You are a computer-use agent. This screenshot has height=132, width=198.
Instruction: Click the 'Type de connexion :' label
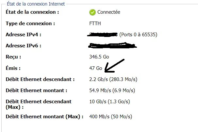30,24
